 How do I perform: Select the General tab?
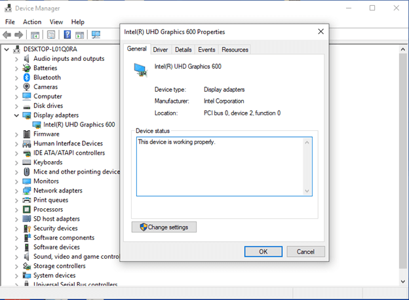(x=137, y=48)
